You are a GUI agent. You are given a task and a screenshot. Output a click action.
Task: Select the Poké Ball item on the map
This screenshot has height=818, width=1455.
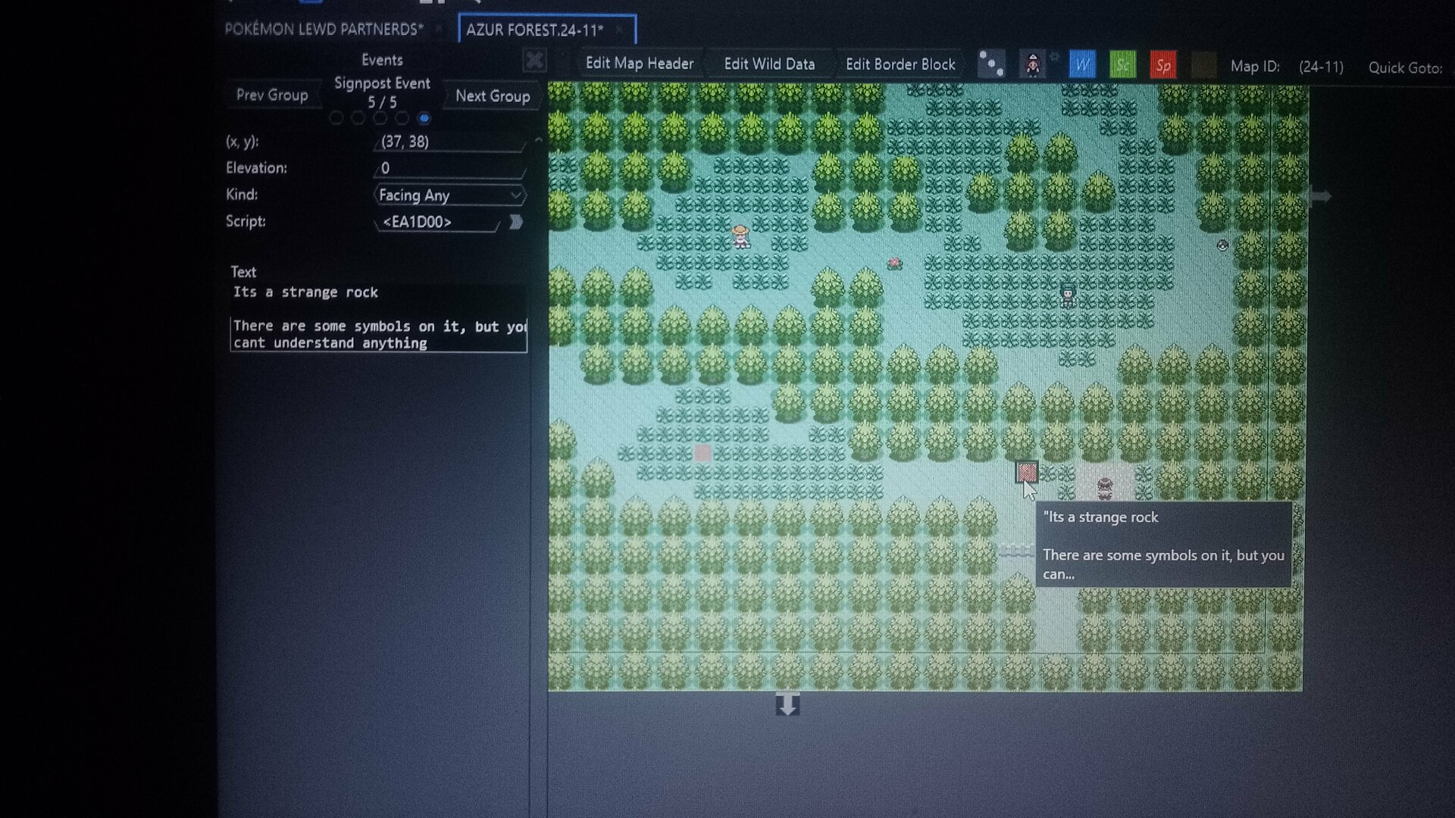(1222, 245)
